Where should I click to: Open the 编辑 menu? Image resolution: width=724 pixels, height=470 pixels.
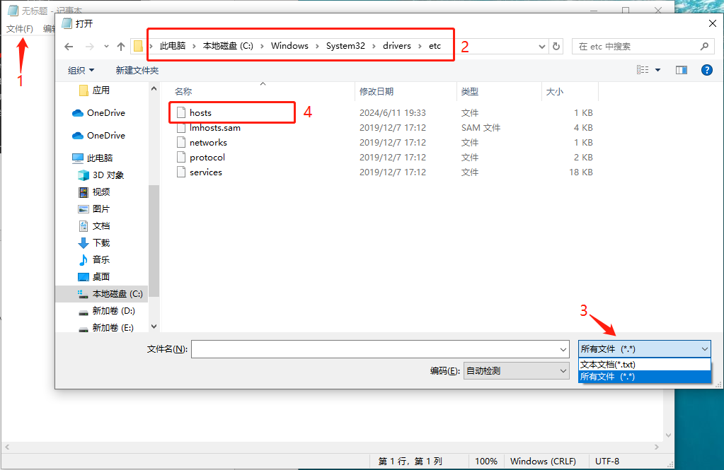coord(50,28)
